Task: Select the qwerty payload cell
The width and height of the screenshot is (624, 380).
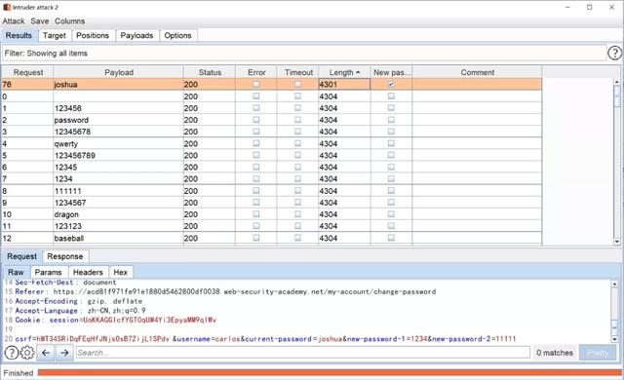Action: click(x=119, y=143)
